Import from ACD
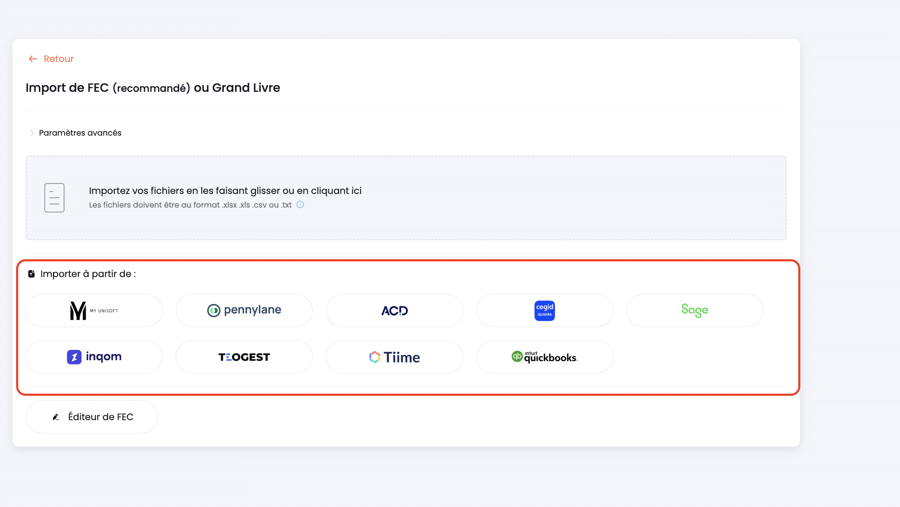Viewport: 900px width, 507px height. click(x=394, y=311)
